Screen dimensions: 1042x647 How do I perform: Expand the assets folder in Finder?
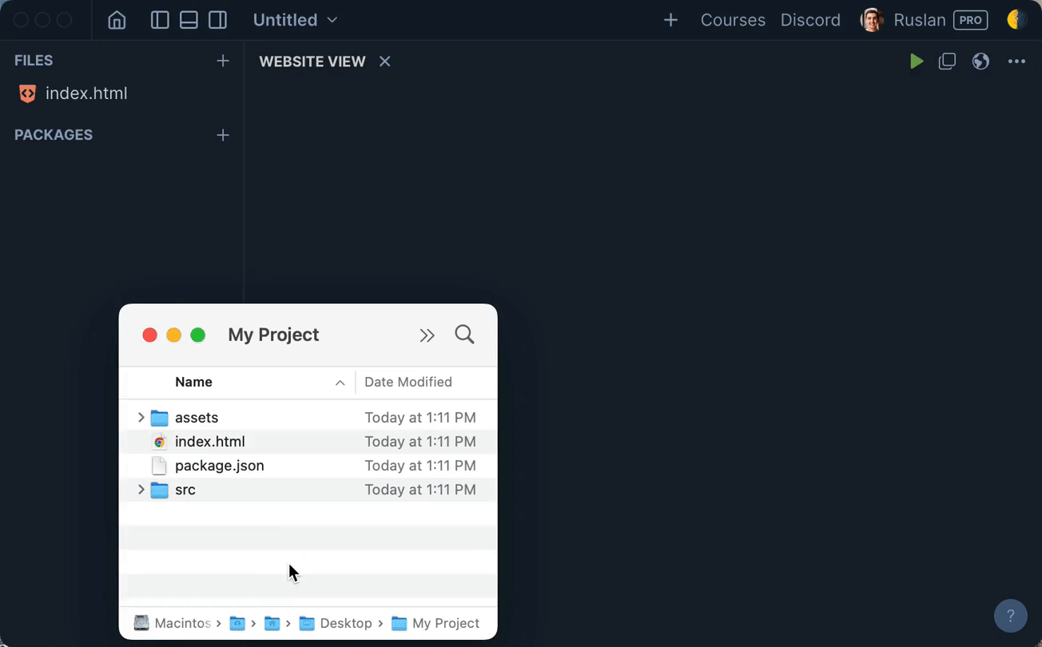[x=141, y=417]
